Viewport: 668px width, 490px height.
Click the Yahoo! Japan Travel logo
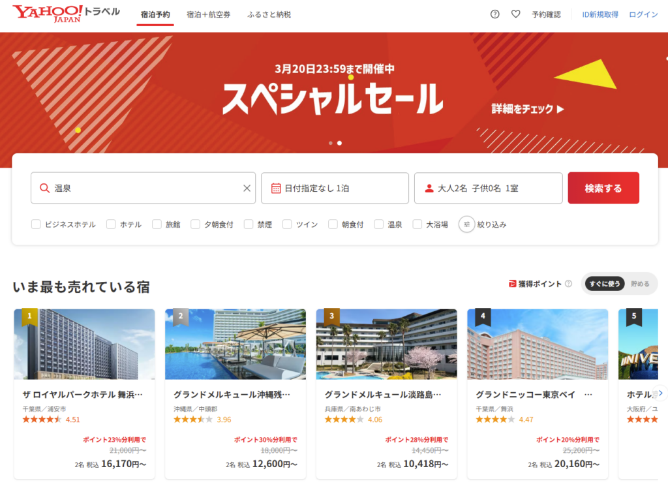coord(66,14)
